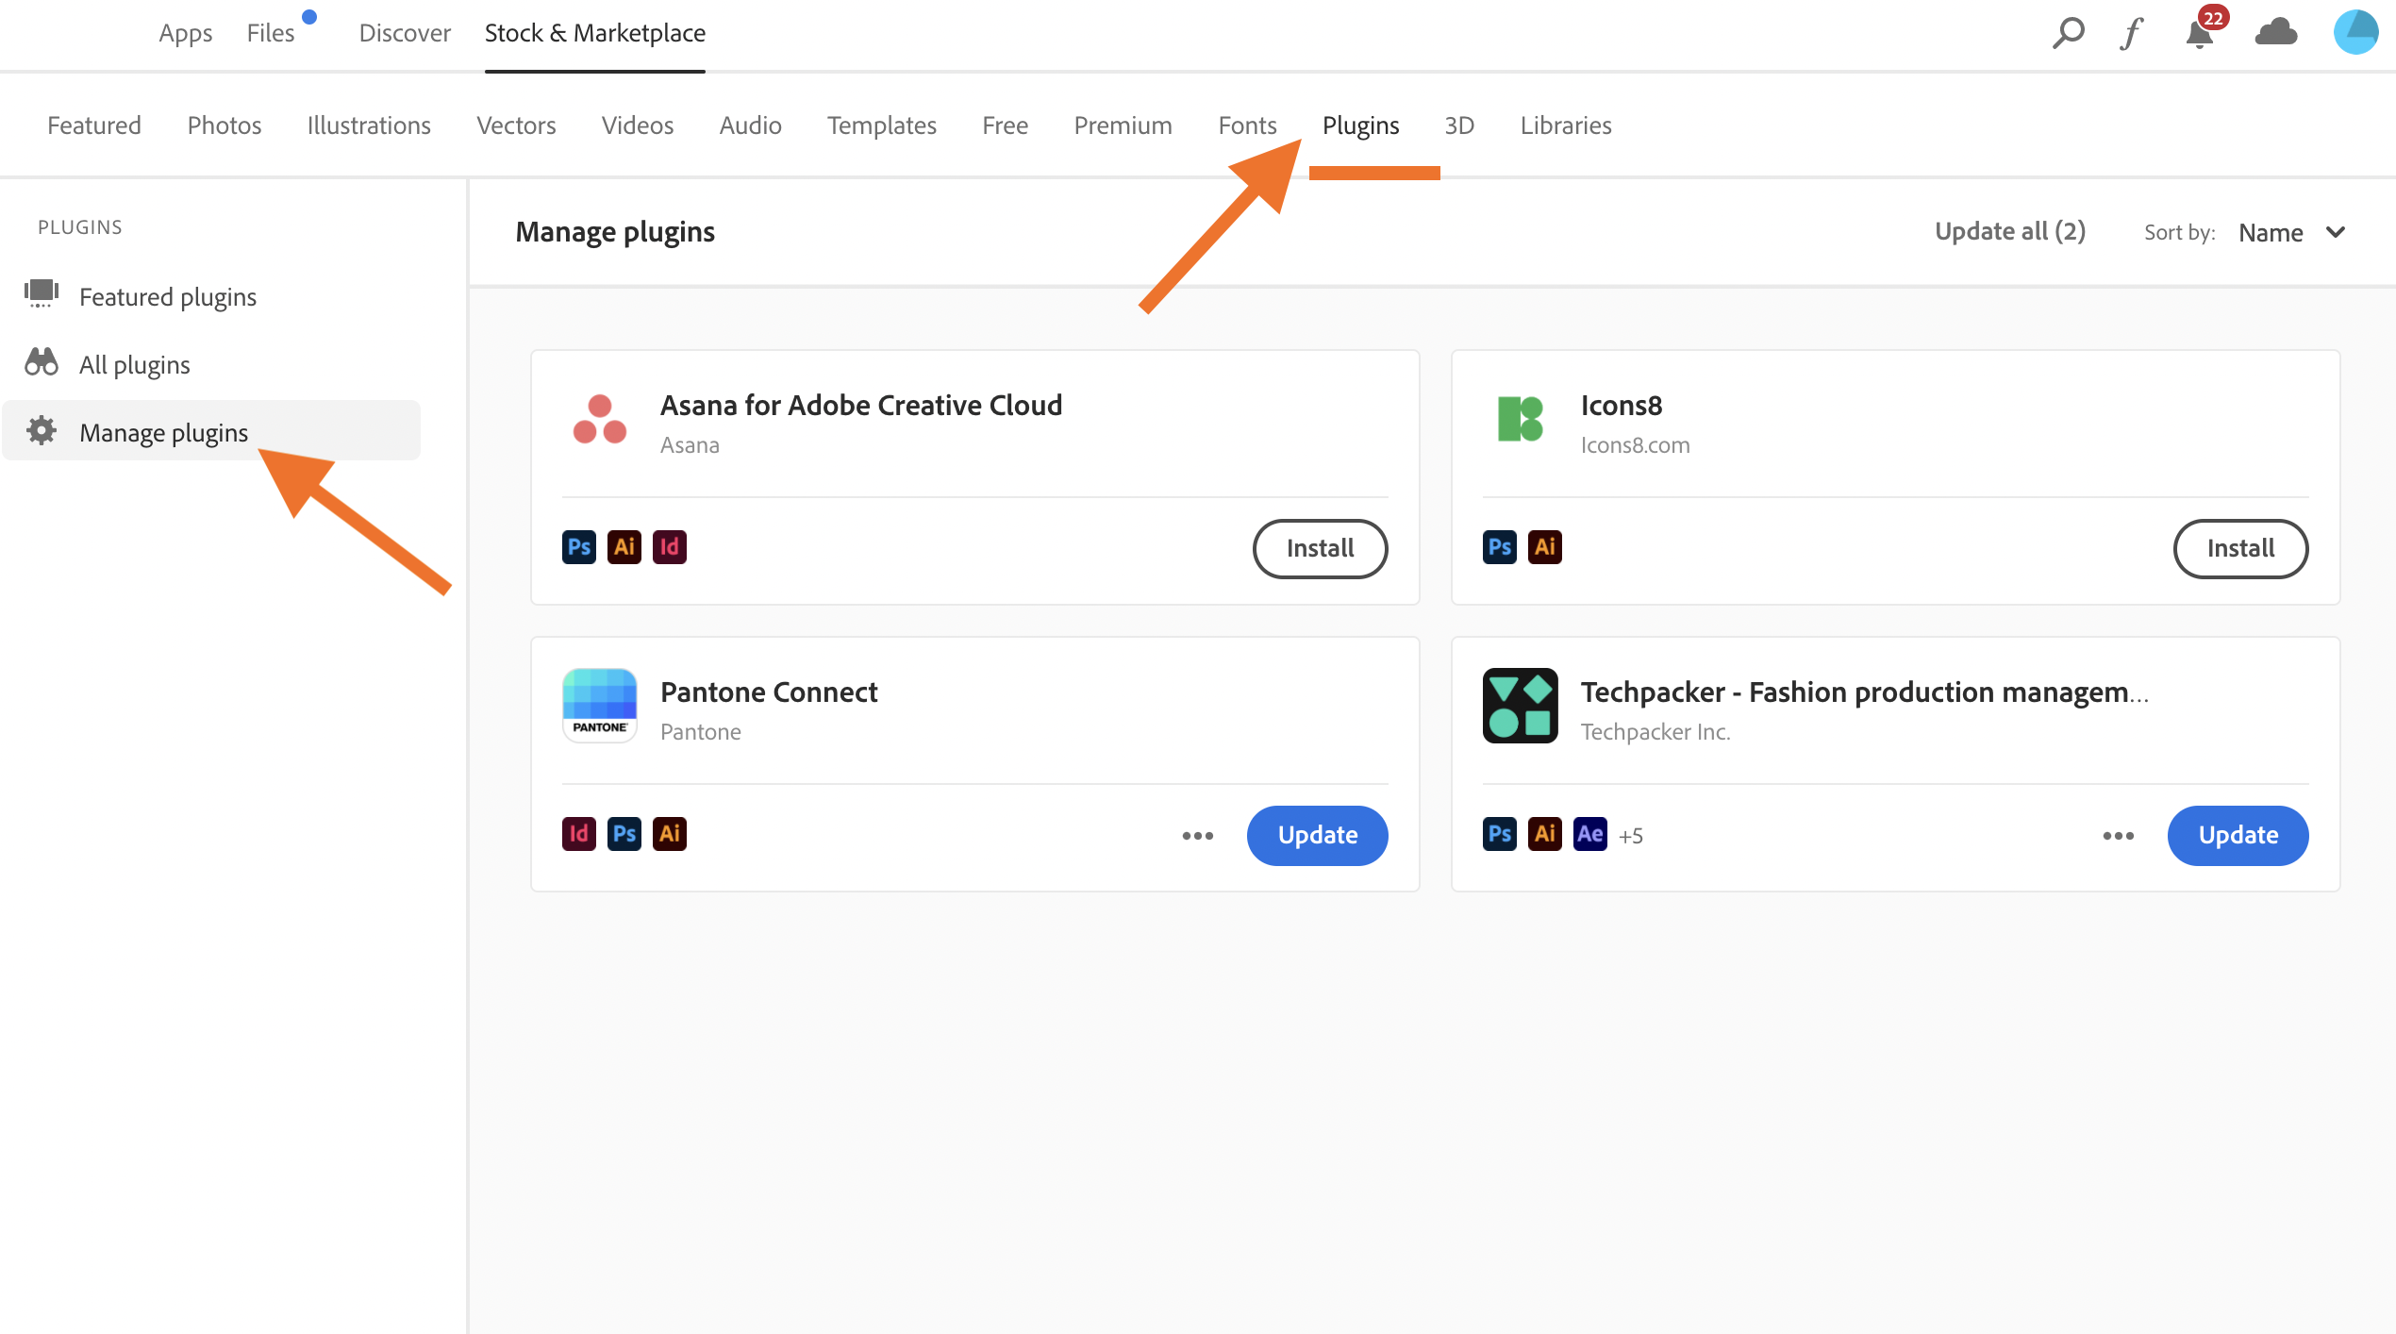Go to Featured plugins in sidebar
Viewport: 2396px width, 1334px height.
[x=167, y=297]
